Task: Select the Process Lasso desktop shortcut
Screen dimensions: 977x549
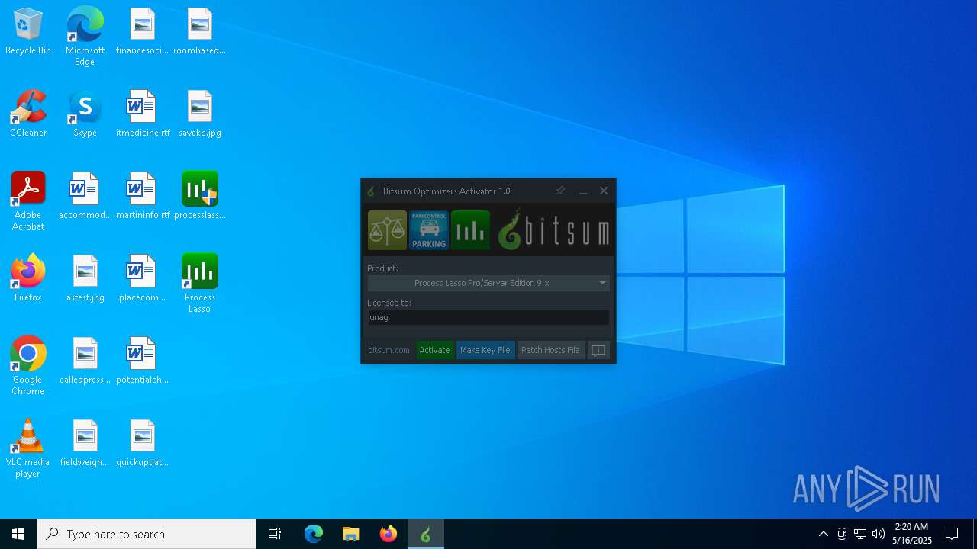Action: coord(200,284)
